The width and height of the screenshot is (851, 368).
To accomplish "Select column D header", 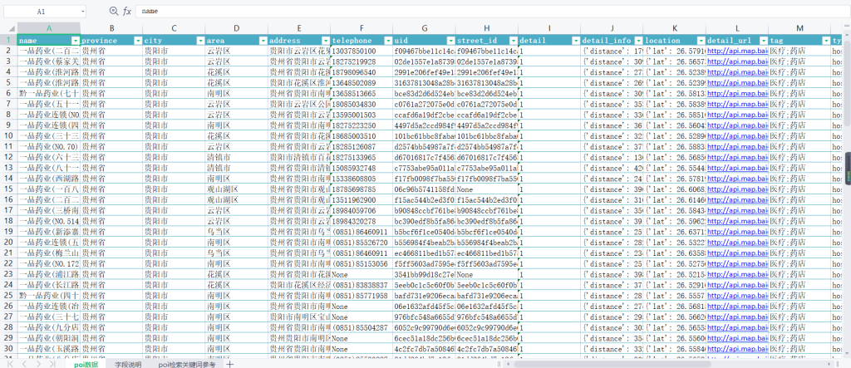I will pos(236,29).
